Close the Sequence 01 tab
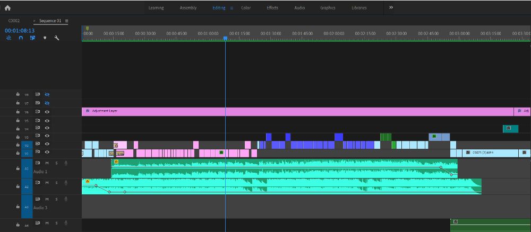 click(x=34, y=21)
